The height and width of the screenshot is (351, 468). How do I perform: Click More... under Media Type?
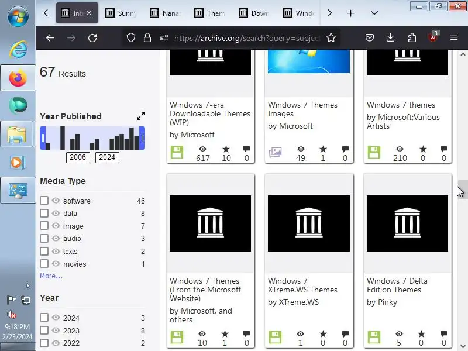51,276
